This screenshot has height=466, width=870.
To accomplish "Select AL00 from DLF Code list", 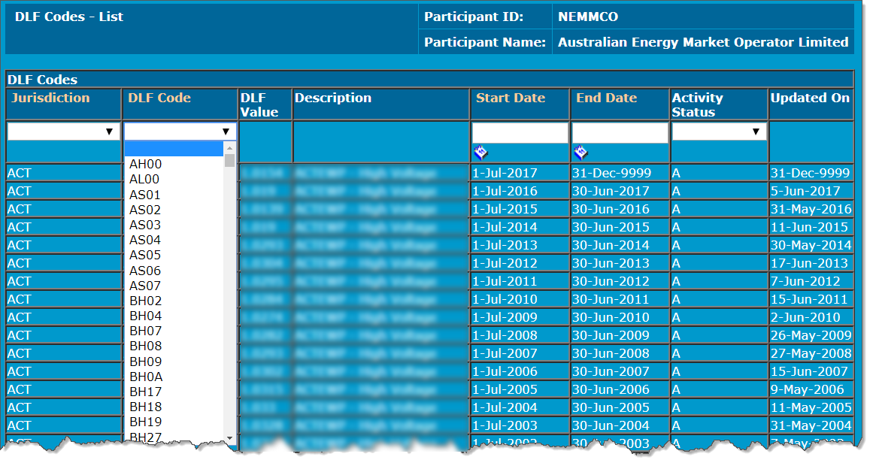I will [x=144, y=179].
